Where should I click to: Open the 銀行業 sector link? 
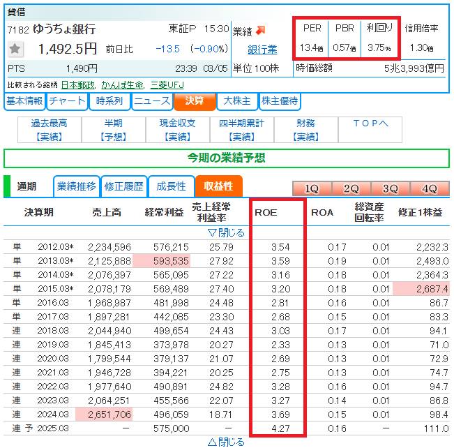tap(262, 50)
